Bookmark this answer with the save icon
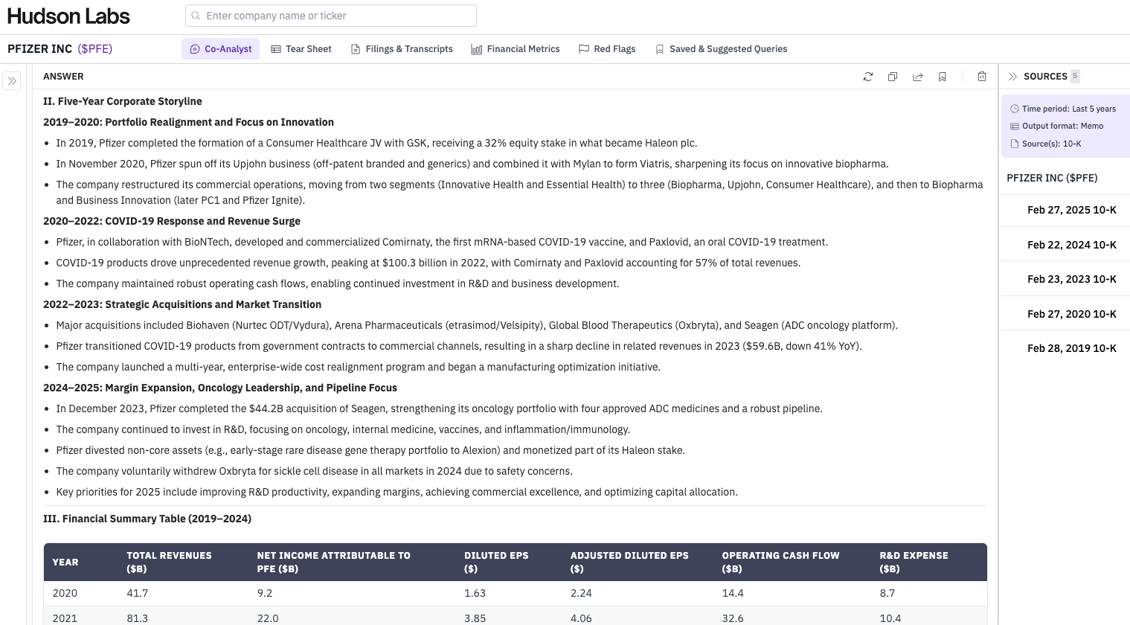This screenshot has height=625, width=1130. pyautogui.click(x=943, y=77)
